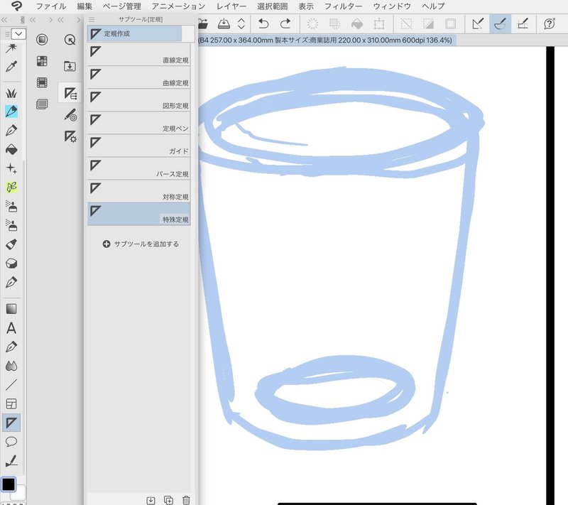Click the highlighted ruler tool
568x505 pixels.
(x=11, y=423)
